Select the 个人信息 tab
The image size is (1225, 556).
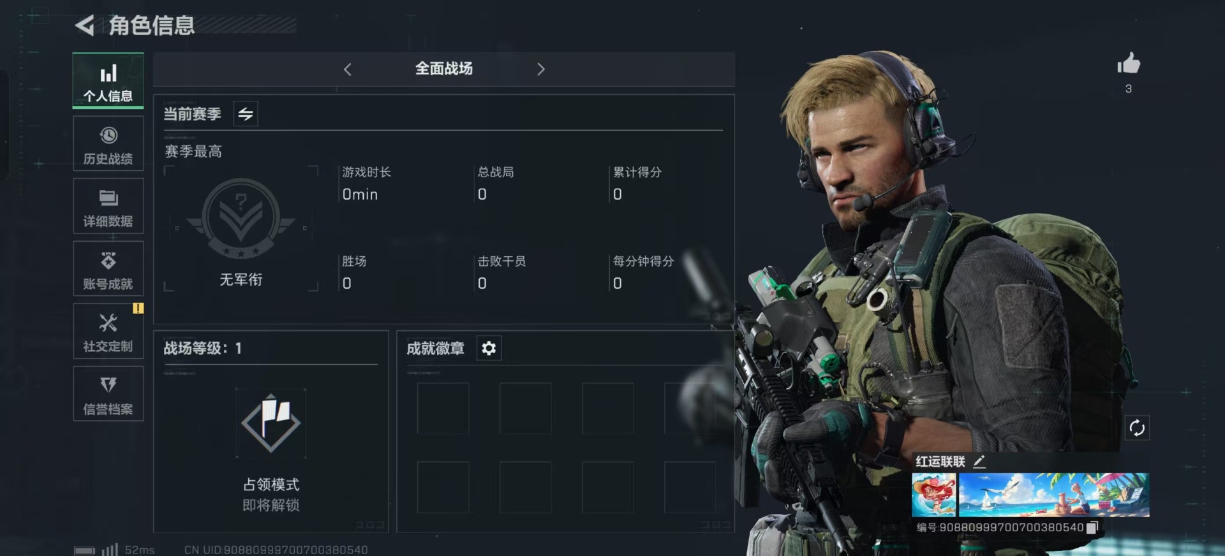(108, 81)
